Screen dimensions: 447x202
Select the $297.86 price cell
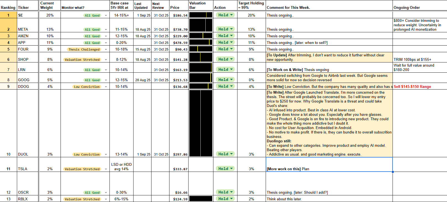[x=179, y=123]
